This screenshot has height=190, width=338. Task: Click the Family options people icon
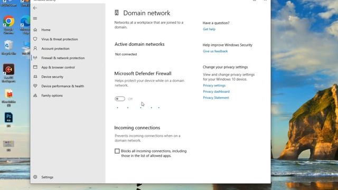(x=35, y=96)
